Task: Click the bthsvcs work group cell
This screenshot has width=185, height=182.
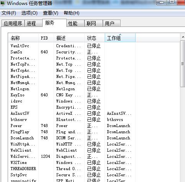Action: coord(115,119)
